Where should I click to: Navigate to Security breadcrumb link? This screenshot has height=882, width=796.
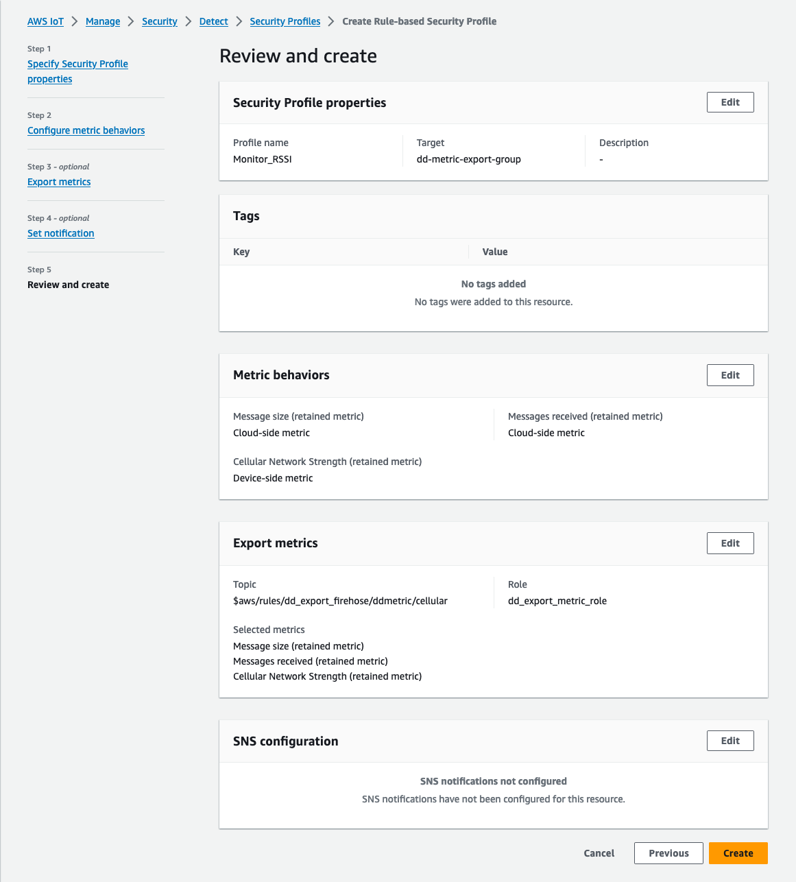click(x=160, y=21)
